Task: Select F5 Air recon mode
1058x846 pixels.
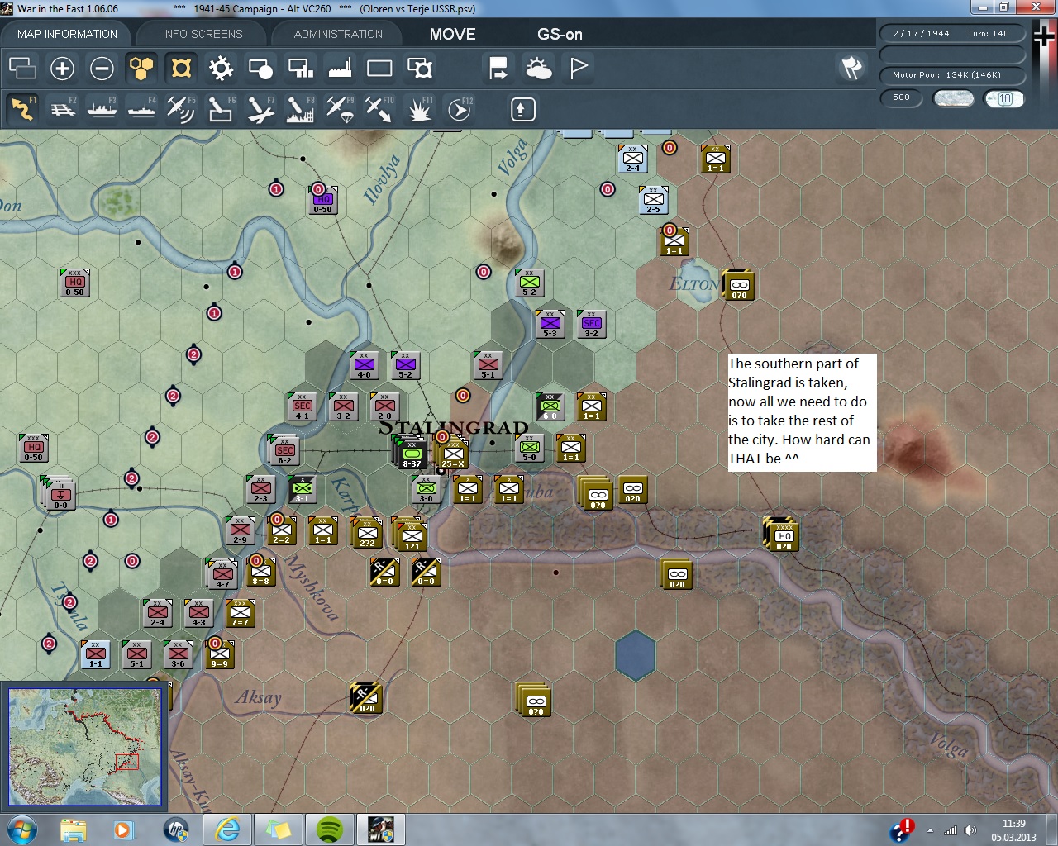Action: (x=181, y=109)
